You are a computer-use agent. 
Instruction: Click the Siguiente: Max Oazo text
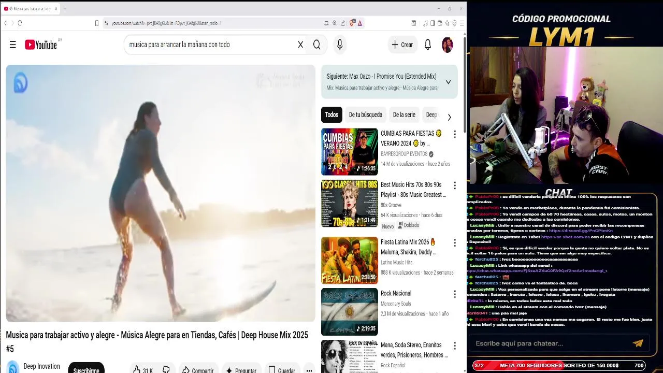coord(381,76)
